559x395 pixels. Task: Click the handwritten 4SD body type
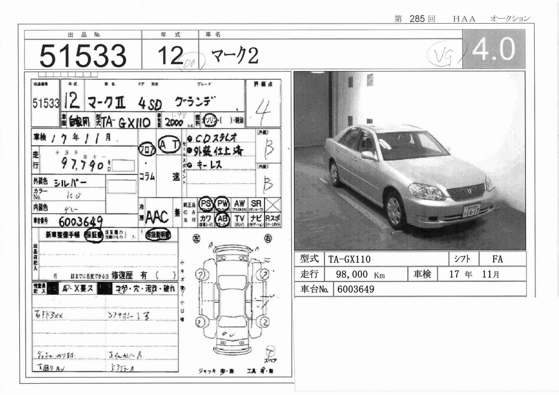(150, 104)
